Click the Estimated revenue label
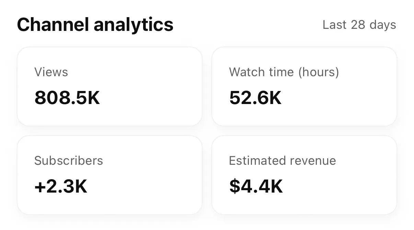414x230 pixels. 283,160
